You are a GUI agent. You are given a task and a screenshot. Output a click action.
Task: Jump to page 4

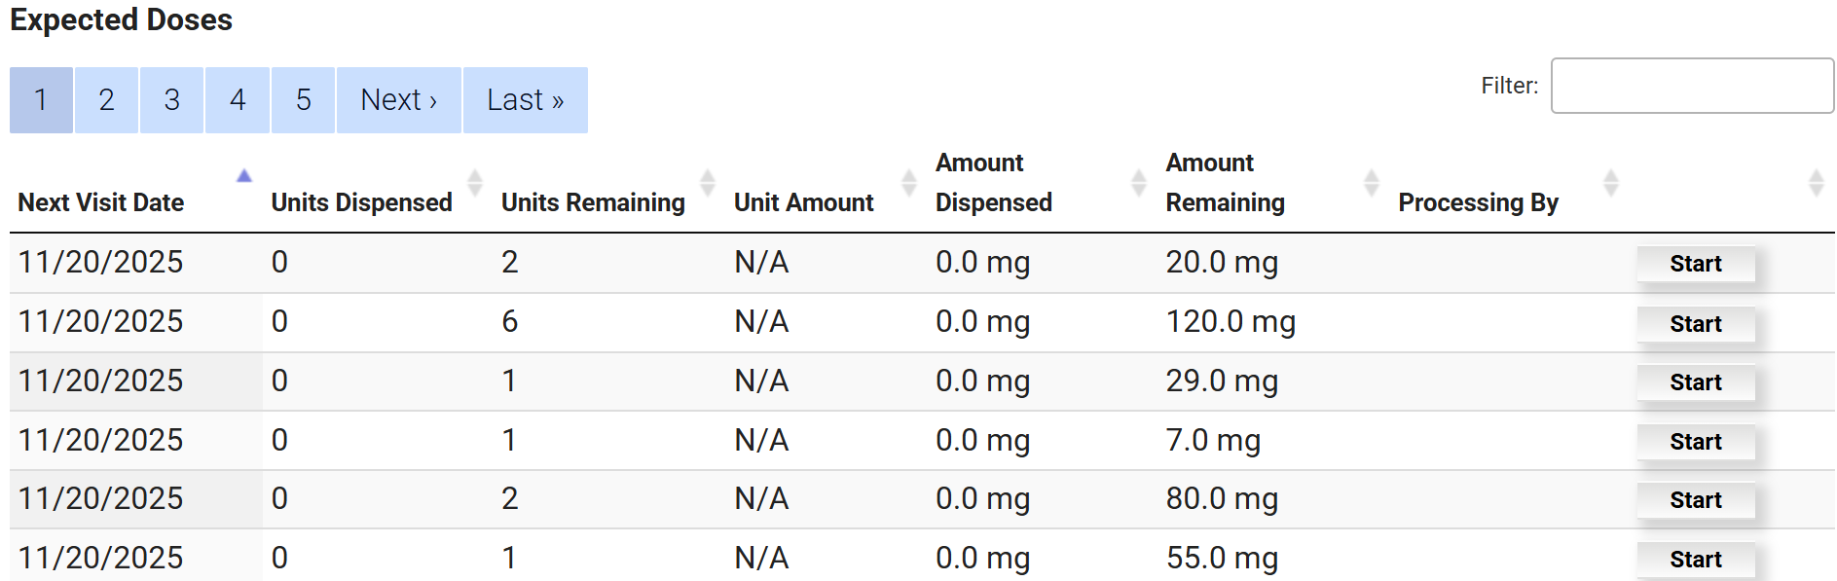(238, 100)
